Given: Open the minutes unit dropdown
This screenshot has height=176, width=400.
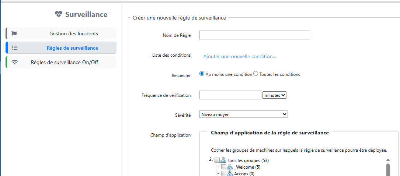Looking at the screenshot, I should [x=274, y=95].
